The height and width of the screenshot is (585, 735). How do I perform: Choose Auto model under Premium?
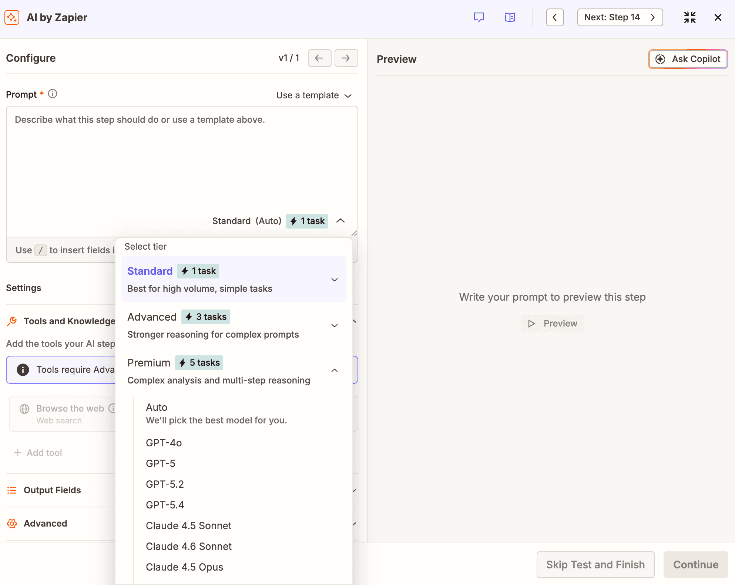(x=242, y=413)
